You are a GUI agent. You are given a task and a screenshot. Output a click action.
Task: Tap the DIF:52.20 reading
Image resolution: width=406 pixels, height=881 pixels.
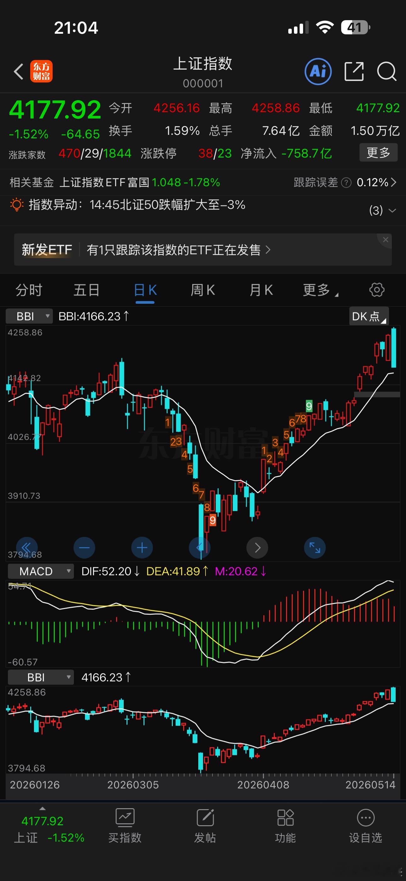click(110, 571)
